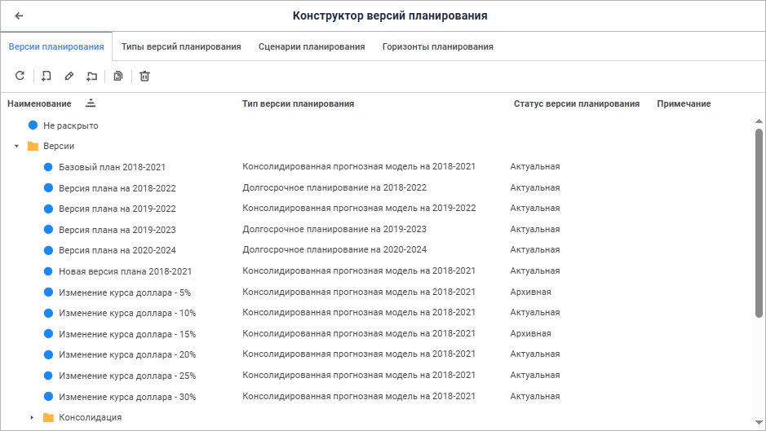766x431 pixels.
Task: Select the Не раскрыто item
Action: pyautogui.click(x=70, y=125)
